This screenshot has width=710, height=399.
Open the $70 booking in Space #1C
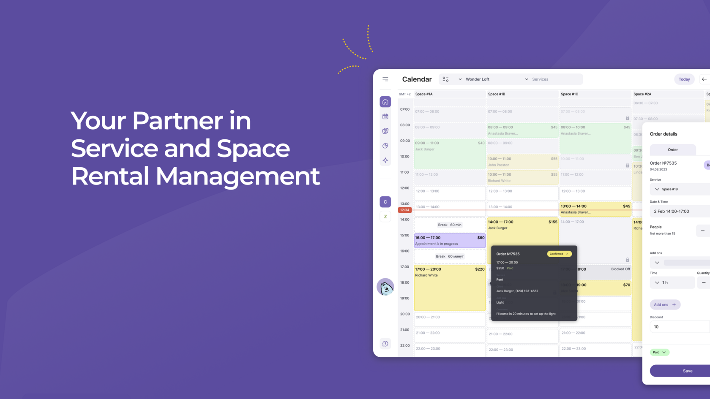(x=595, y=288)
